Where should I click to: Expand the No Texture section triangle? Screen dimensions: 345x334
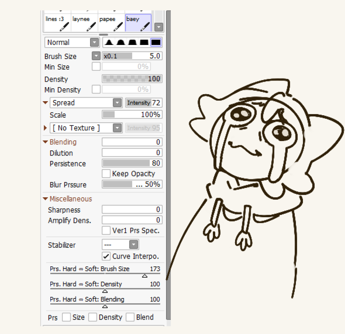[x=45, y=128]
